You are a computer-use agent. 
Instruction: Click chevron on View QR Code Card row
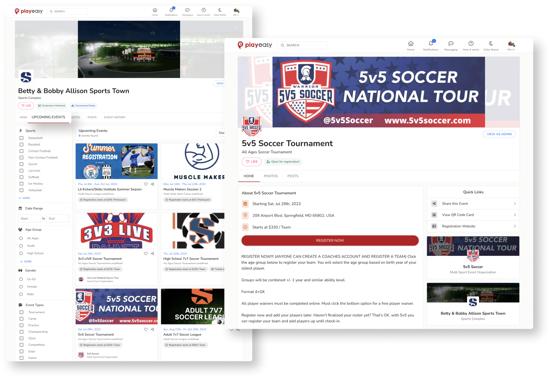click(x=515, y=215)
